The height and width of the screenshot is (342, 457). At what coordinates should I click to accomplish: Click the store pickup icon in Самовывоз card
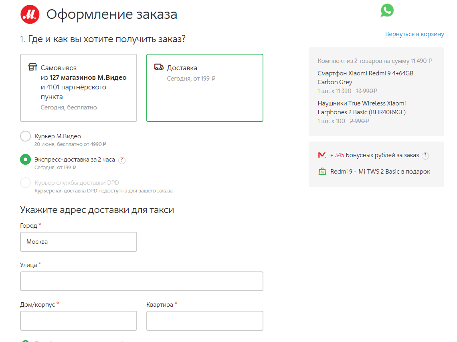coord(32,67)
